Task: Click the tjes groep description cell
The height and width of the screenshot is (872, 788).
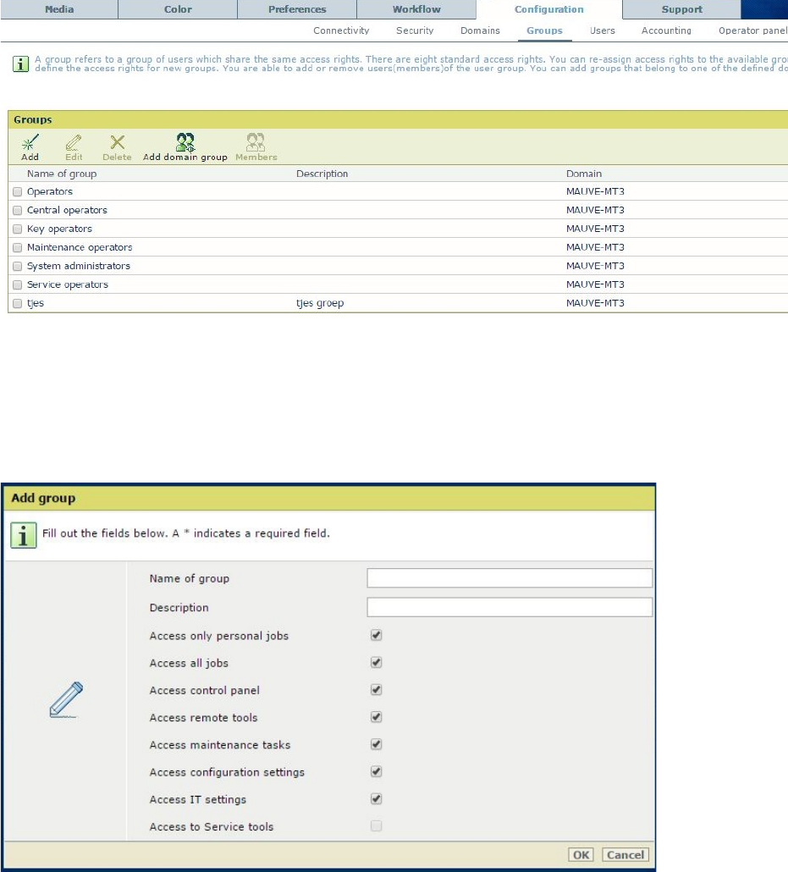Action: click(320, 304)
